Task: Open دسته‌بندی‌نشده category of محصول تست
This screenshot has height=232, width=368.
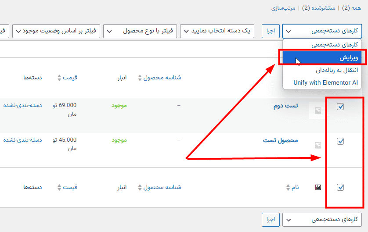Action: 22,140
